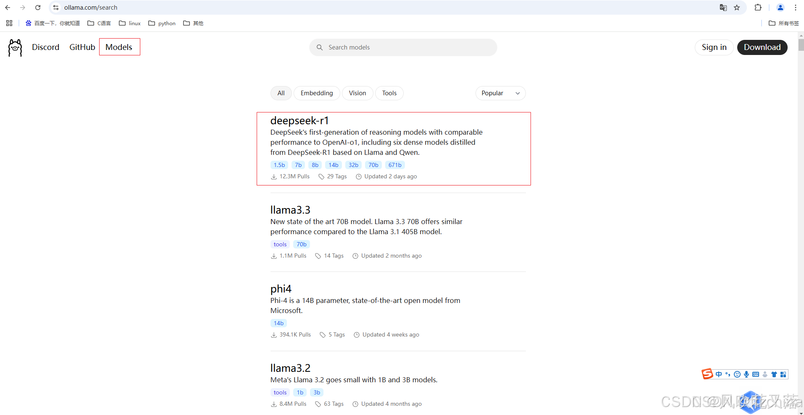
Task: Select the Embedding filter tab
Action: 317,93
